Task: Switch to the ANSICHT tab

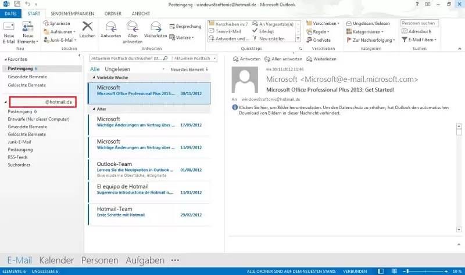Action: point(141,13)
